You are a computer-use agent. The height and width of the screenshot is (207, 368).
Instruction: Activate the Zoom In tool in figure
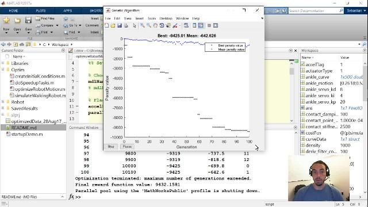pos(143,25)
